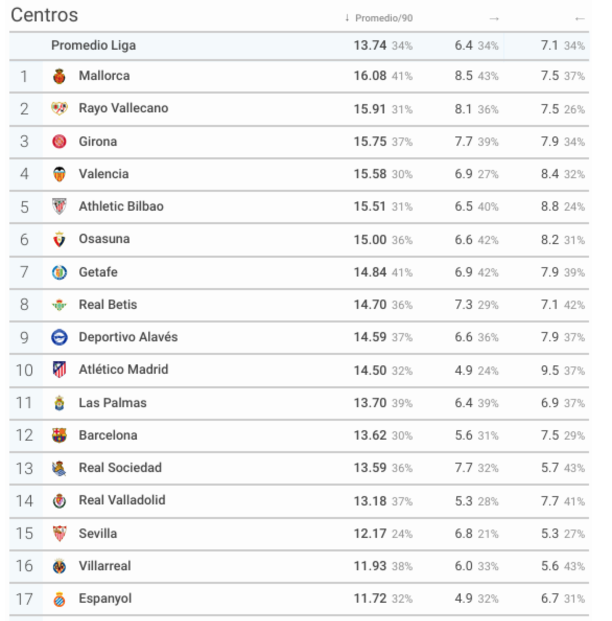This screenshot has height=621, width=612.
Task: Open the Getafe team link
Action: 98,272
